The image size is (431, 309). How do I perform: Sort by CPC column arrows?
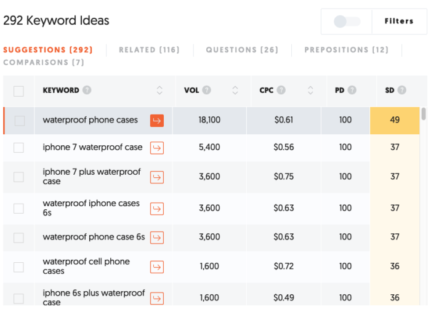(x=310, y=90)
